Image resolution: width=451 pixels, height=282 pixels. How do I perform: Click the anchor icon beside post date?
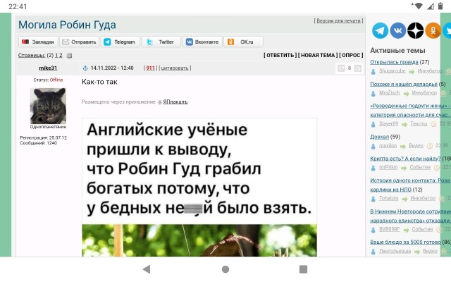pos(85,68)
